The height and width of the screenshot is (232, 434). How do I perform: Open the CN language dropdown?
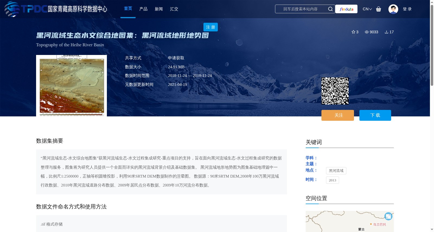point(367,9)
